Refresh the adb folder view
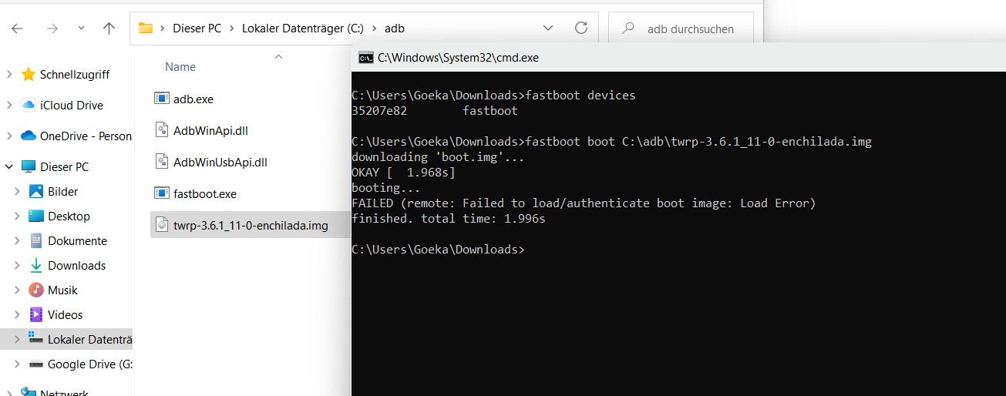1006x396 pixels. (581, 28)
